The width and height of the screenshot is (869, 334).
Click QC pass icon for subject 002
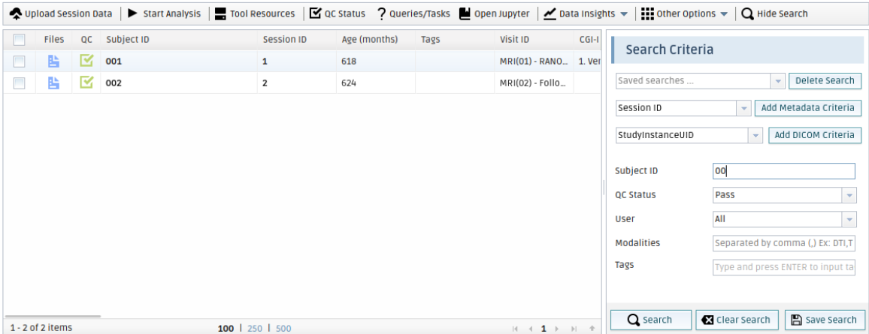[86, 83]
